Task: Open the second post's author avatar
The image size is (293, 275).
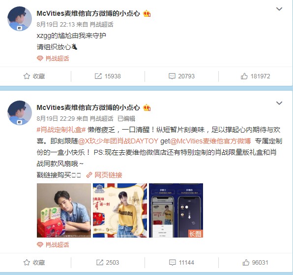Action: (x=20, y=113)
